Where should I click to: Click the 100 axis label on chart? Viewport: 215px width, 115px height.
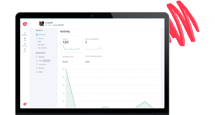click(63, 69)
